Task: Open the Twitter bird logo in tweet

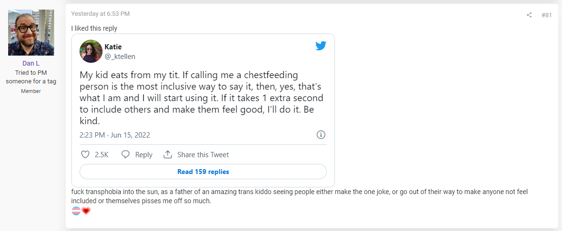Action: tap(321, 46)
